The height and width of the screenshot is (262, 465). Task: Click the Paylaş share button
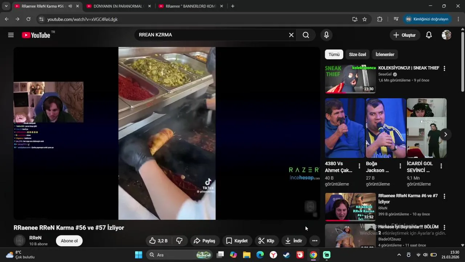[205, 241]
